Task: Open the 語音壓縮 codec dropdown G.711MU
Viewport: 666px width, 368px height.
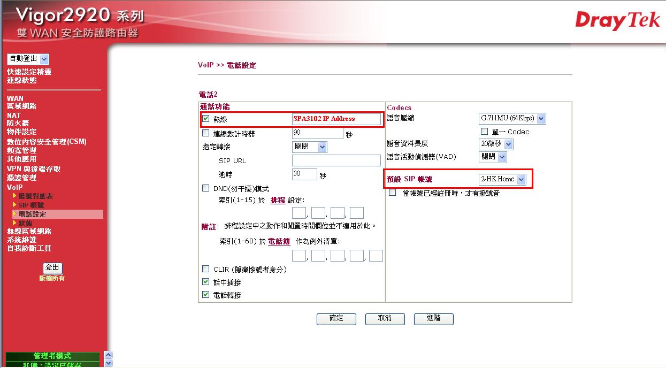Action: pyautogui.click(x=512, y=119)
